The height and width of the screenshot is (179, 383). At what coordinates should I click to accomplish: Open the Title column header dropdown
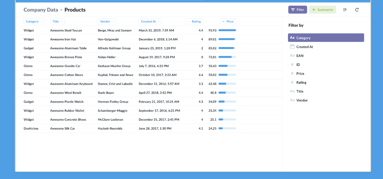pyautogui.click(x=57, y=21)
